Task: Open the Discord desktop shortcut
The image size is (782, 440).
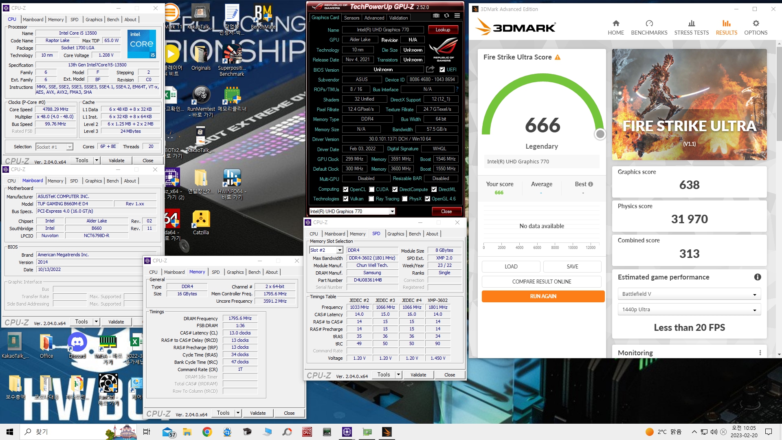Action: pos(77,346)
